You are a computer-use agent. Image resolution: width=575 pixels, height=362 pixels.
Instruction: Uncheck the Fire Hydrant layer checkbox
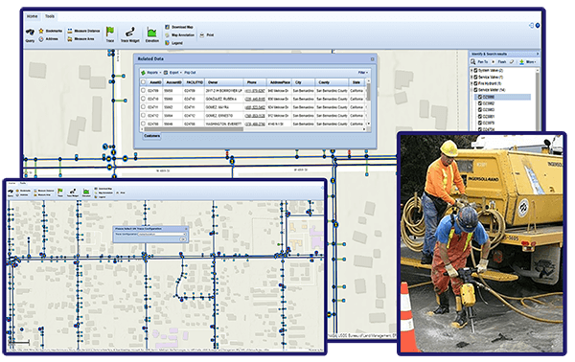[x=475, y=83]
